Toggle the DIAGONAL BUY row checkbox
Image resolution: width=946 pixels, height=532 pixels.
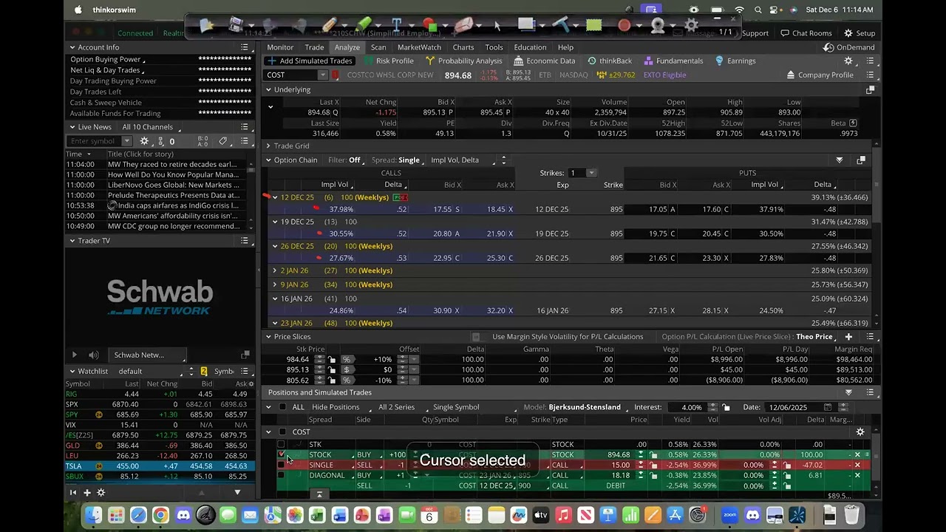(281, 476)
